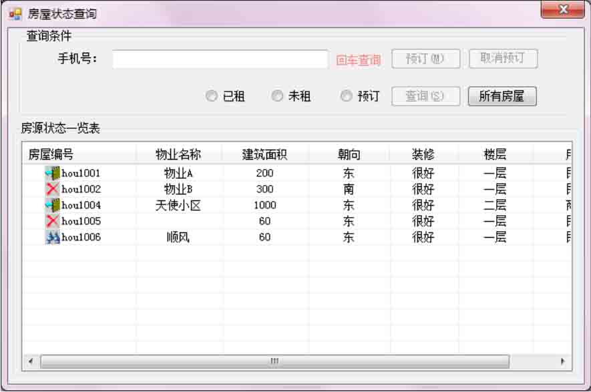The height and width of the screenshot is (392, 591).
Task: Click the door icon beside hou1004
Action: point(53,205)
